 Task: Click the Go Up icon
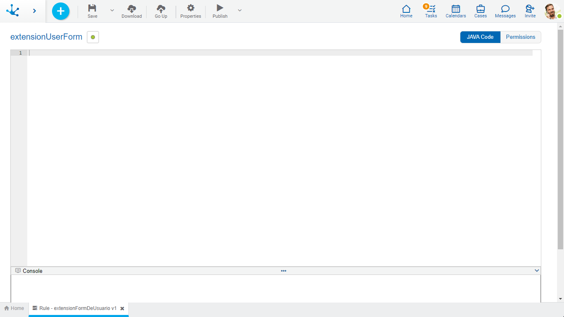tap(161, 8)
